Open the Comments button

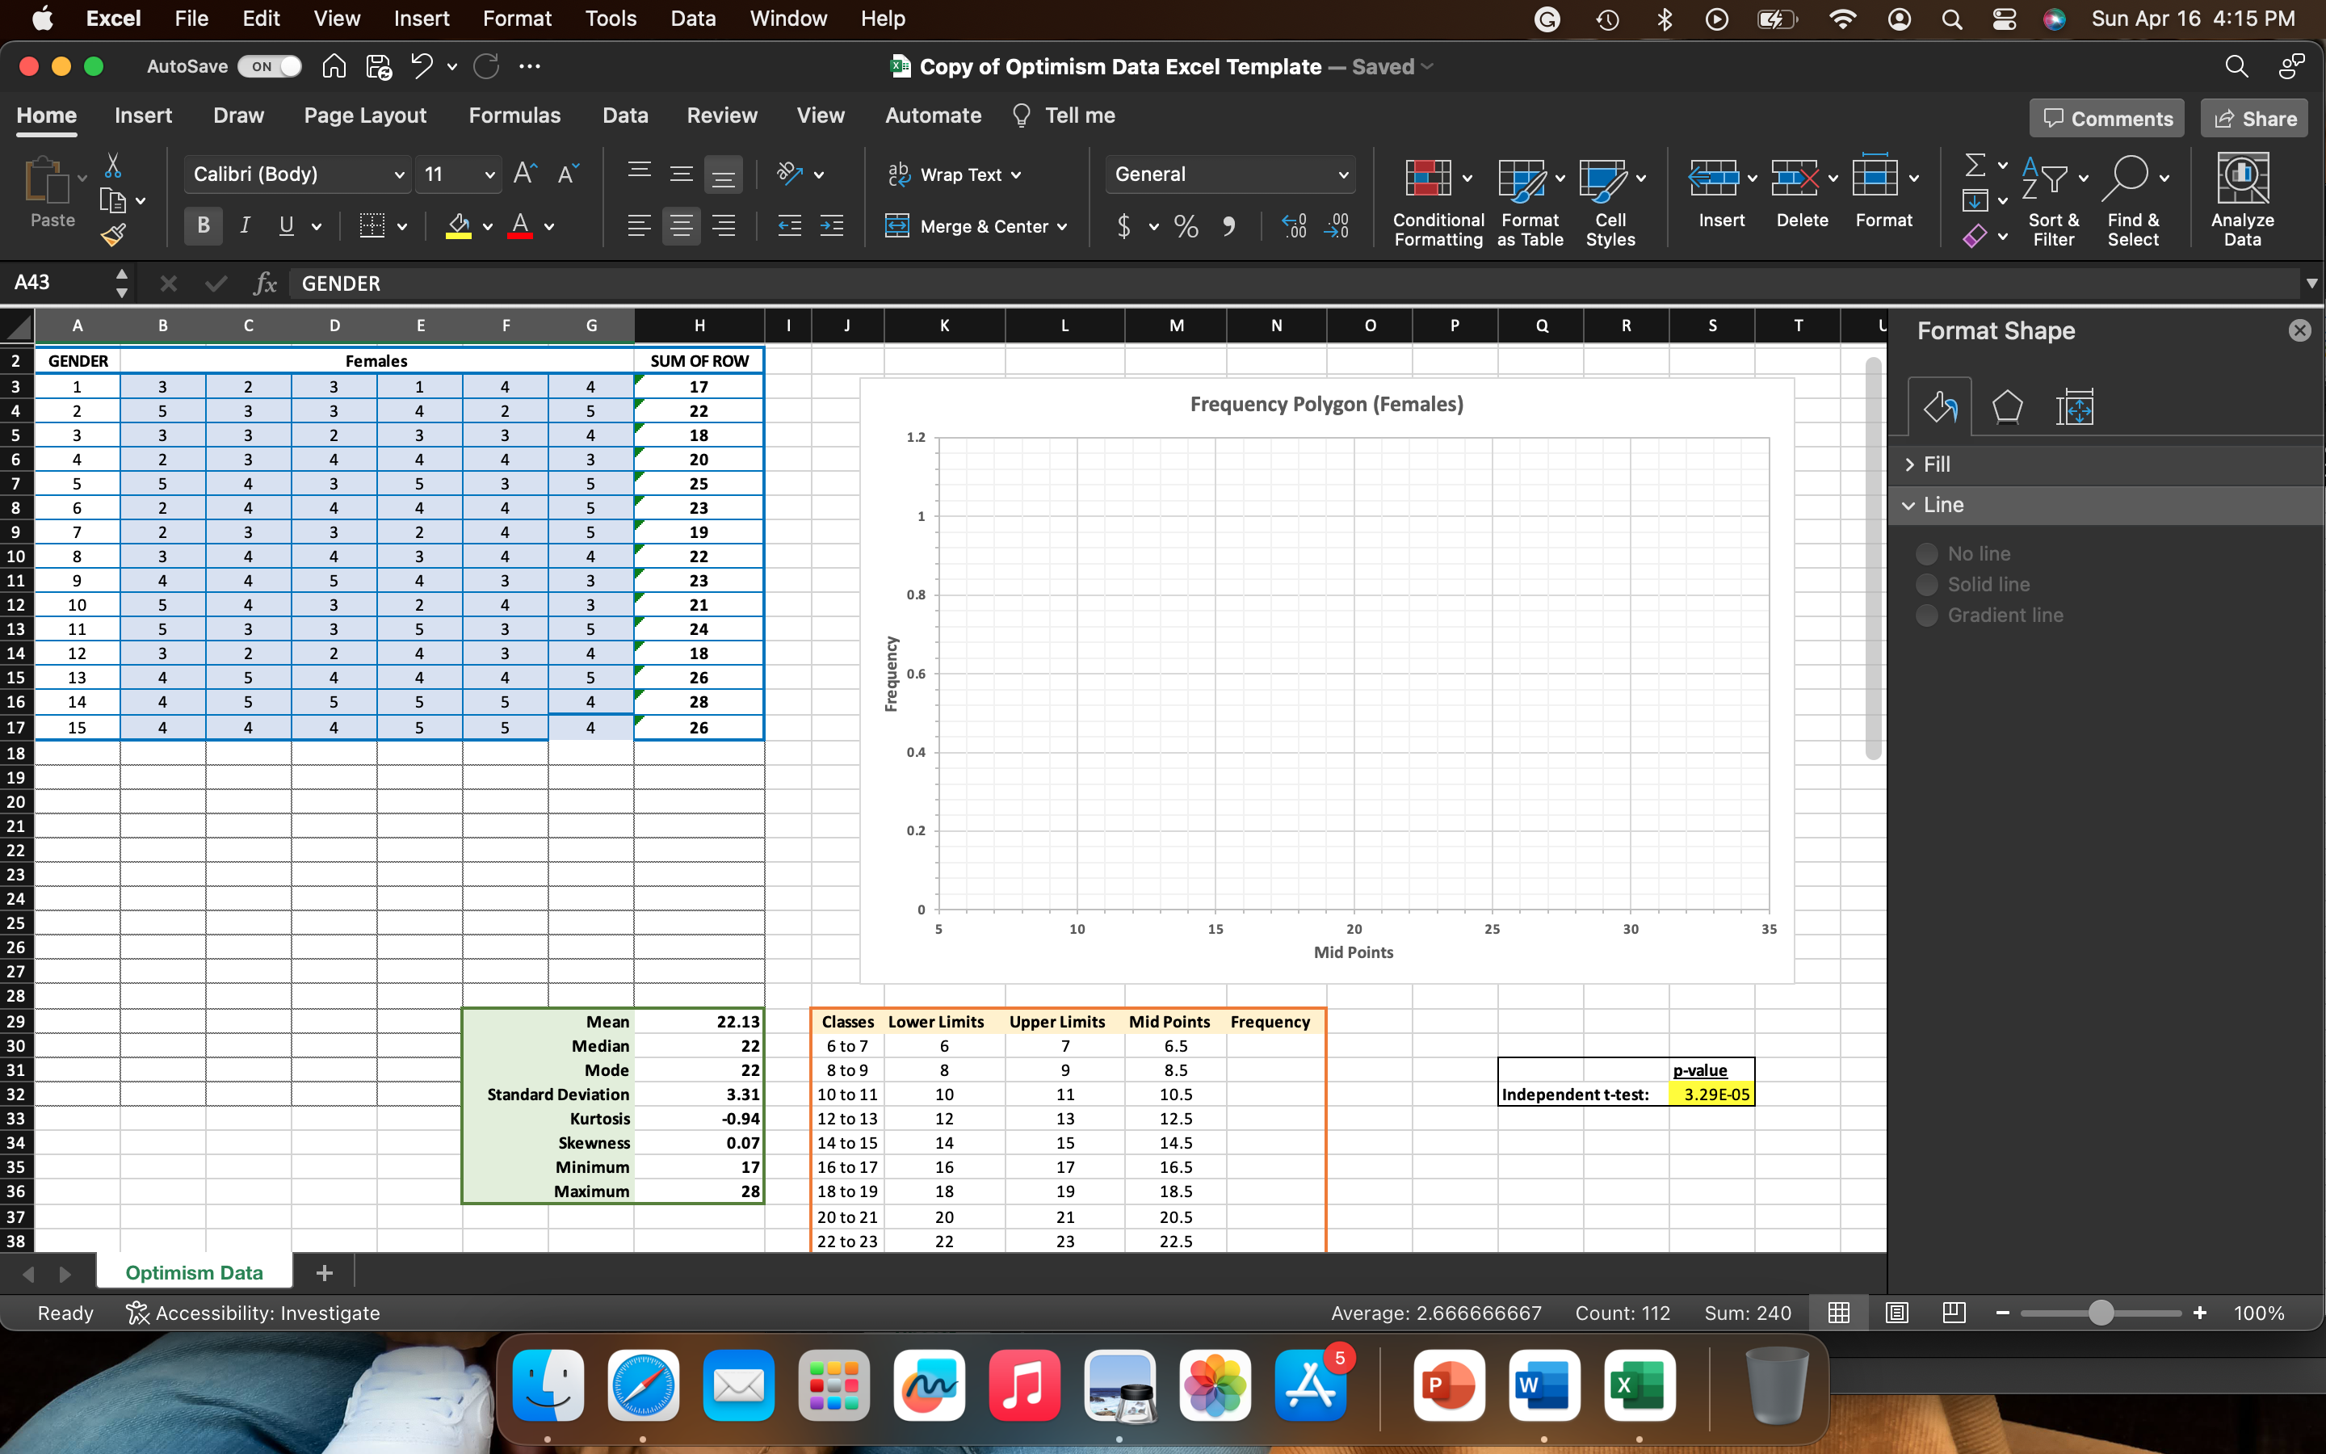2107,118
